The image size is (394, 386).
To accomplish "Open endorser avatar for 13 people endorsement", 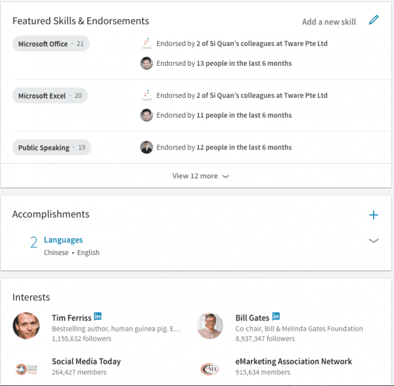I will pos(146,63).
